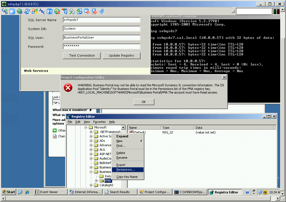Open the Favorites menu in Registry Editor
Screen dimensions: 286x202
99,122
